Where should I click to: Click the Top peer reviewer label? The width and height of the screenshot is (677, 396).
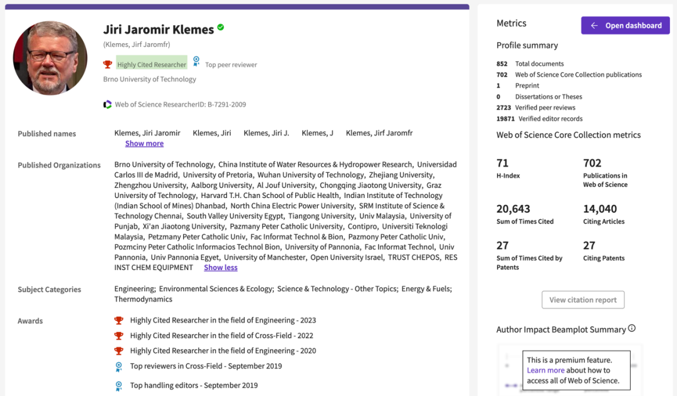(x=231, y=65)
